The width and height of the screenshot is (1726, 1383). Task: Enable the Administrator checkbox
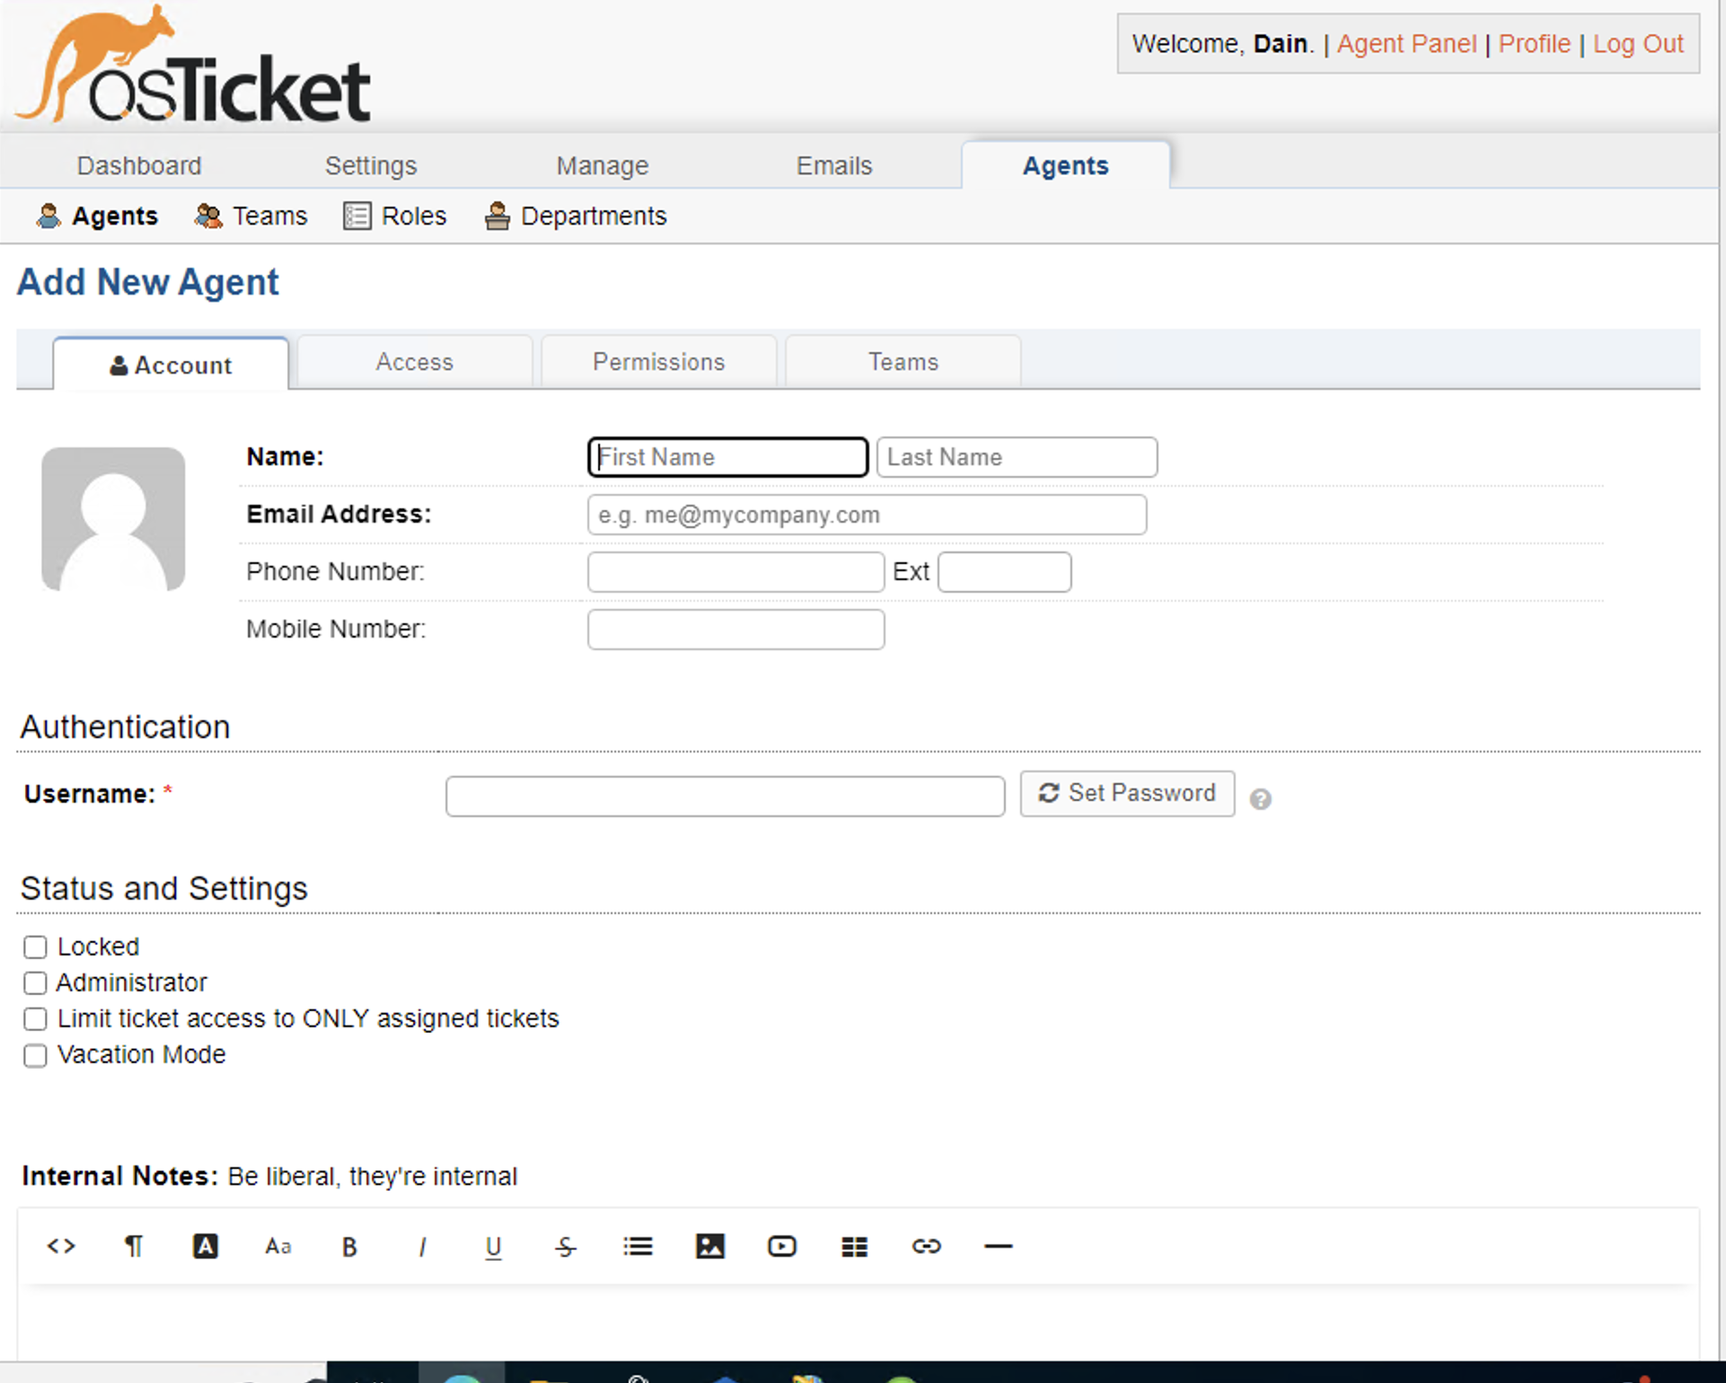[x=35, y=982]
